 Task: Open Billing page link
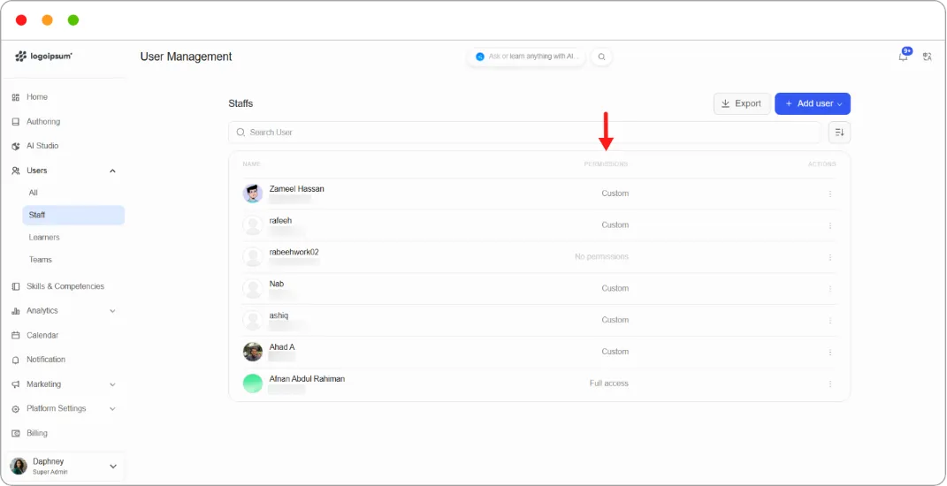point(37,433)
